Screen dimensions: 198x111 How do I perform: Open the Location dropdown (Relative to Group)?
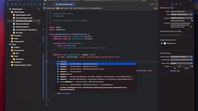coord(182,18)
